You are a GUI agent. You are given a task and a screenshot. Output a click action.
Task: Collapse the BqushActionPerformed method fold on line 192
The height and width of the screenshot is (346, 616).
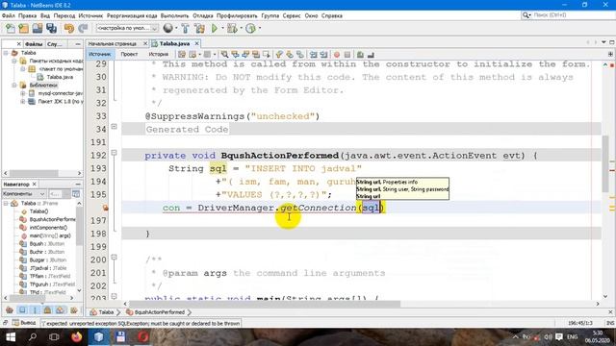point(114,153)
